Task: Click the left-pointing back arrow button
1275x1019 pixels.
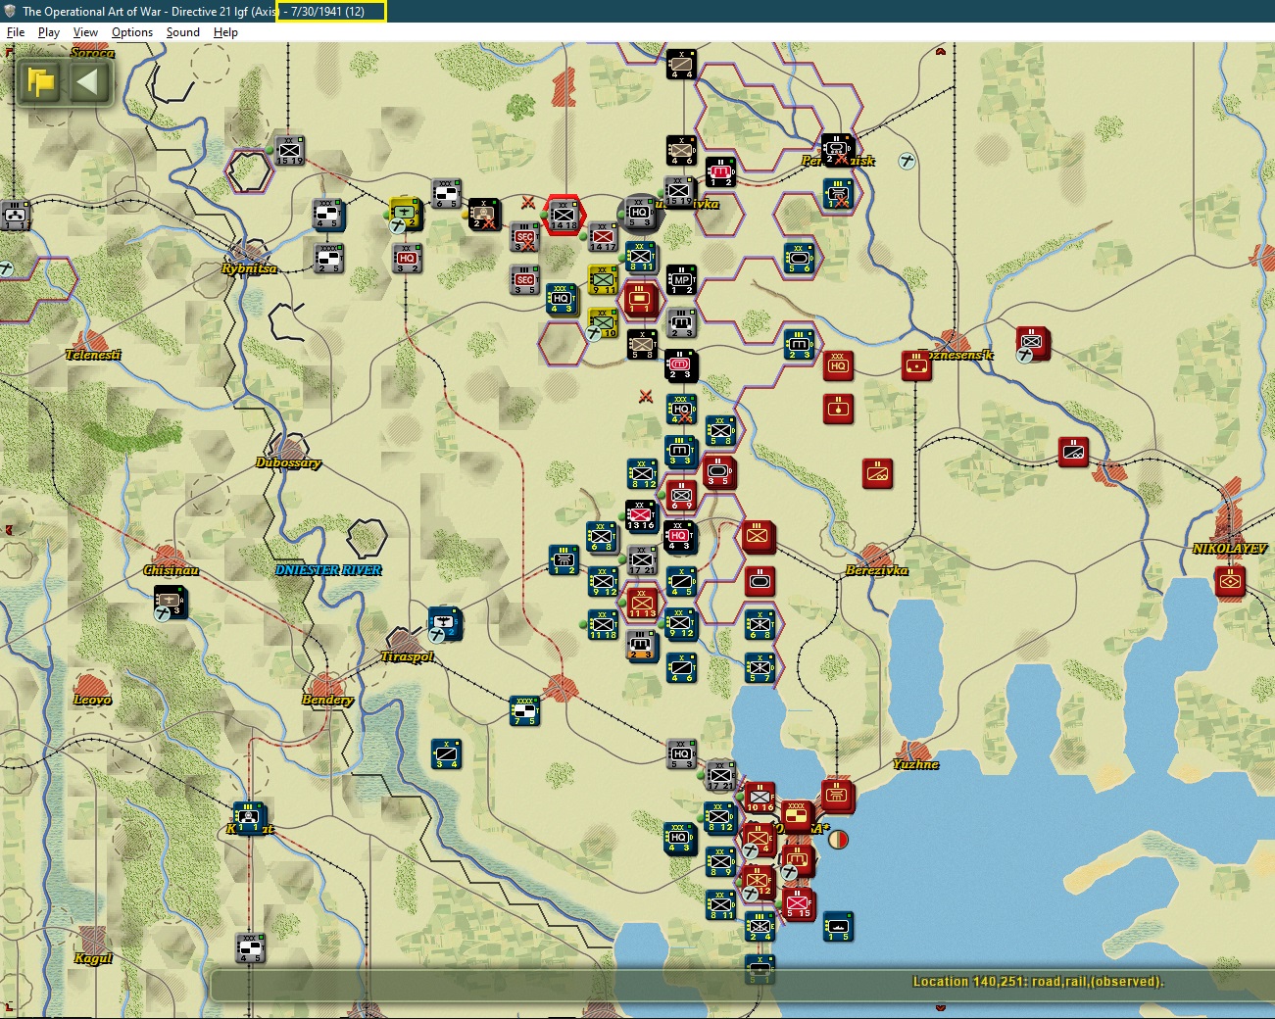Action: 88,81
